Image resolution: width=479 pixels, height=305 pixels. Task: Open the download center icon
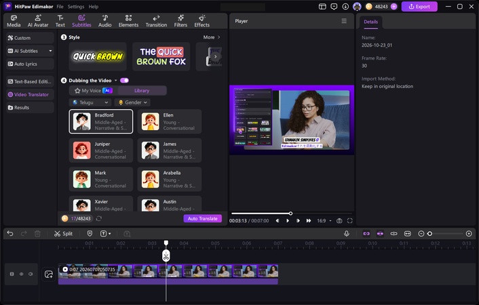pos(345,6)
